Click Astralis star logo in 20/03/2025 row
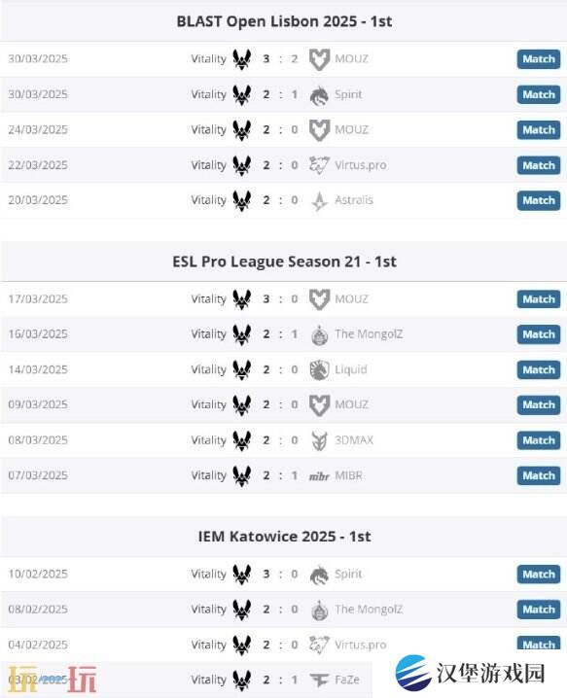Viewport: 567px width, 698px height. [319, 201]
